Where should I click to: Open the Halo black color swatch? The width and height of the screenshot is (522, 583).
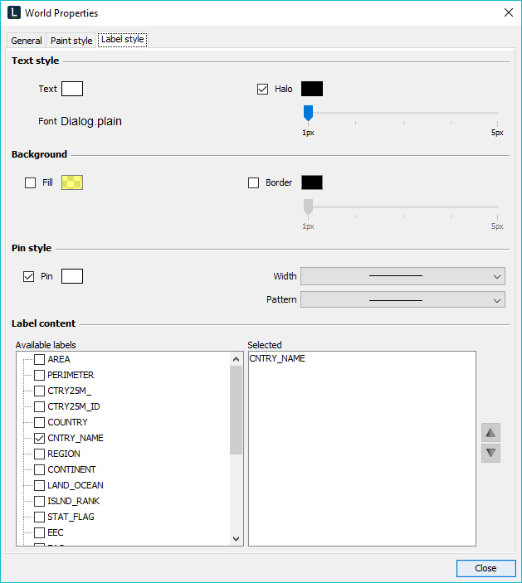[x=312, y=89]
